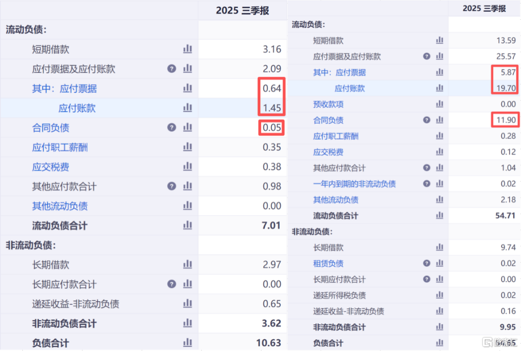Open help icon next to 租赁负债
The width and height of the screenshot is (521, 351).
(426, 263)
